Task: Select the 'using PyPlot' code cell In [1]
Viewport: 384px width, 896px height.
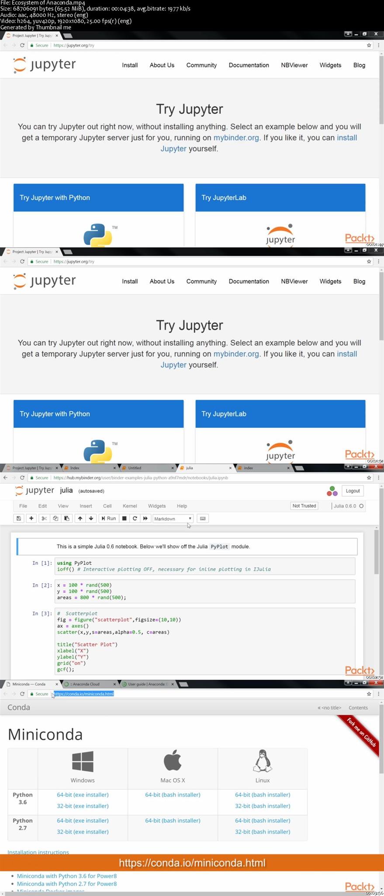Action: coord(205,566)
